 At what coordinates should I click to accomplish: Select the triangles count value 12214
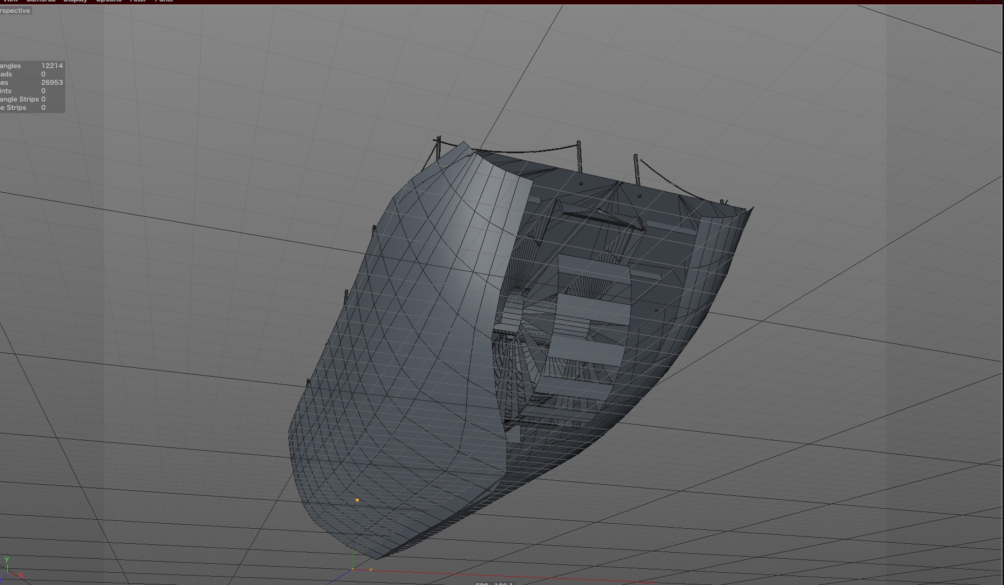pos(52,66)
